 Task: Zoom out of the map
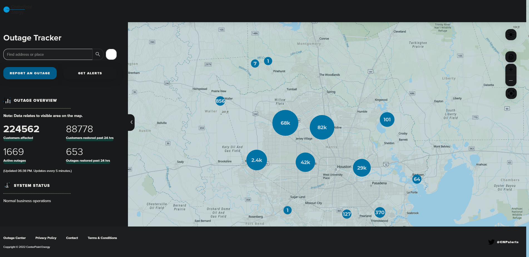(511, 80)
